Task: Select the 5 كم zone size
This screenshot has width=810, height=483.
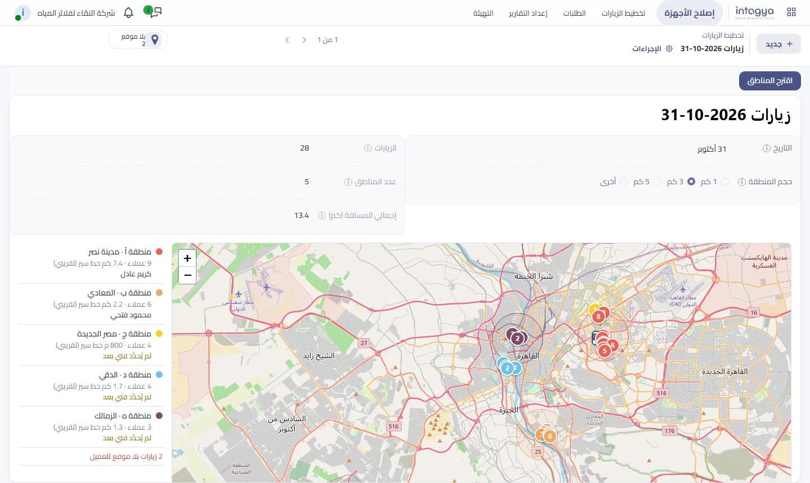Action: pos(658,181)
